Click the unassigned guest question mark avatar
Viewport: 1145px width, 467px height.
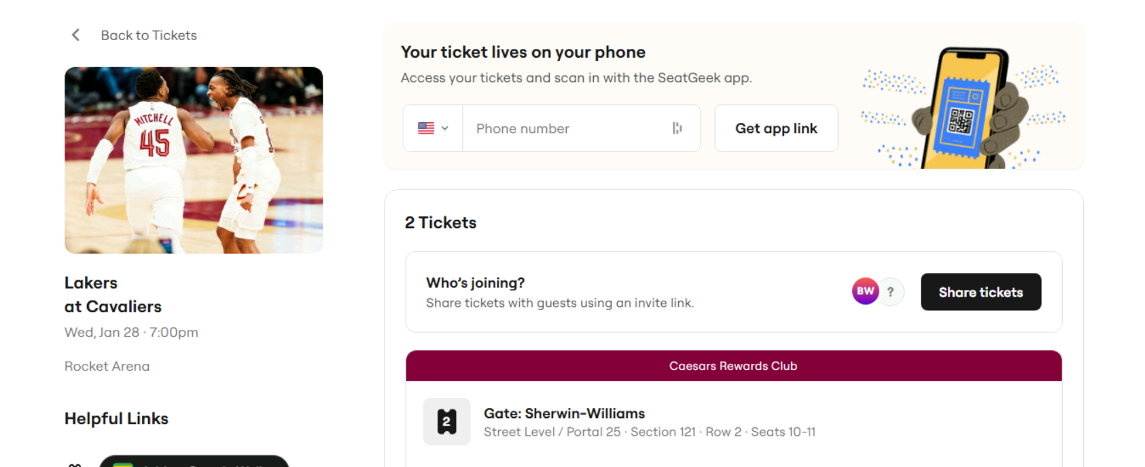[891, 292]
